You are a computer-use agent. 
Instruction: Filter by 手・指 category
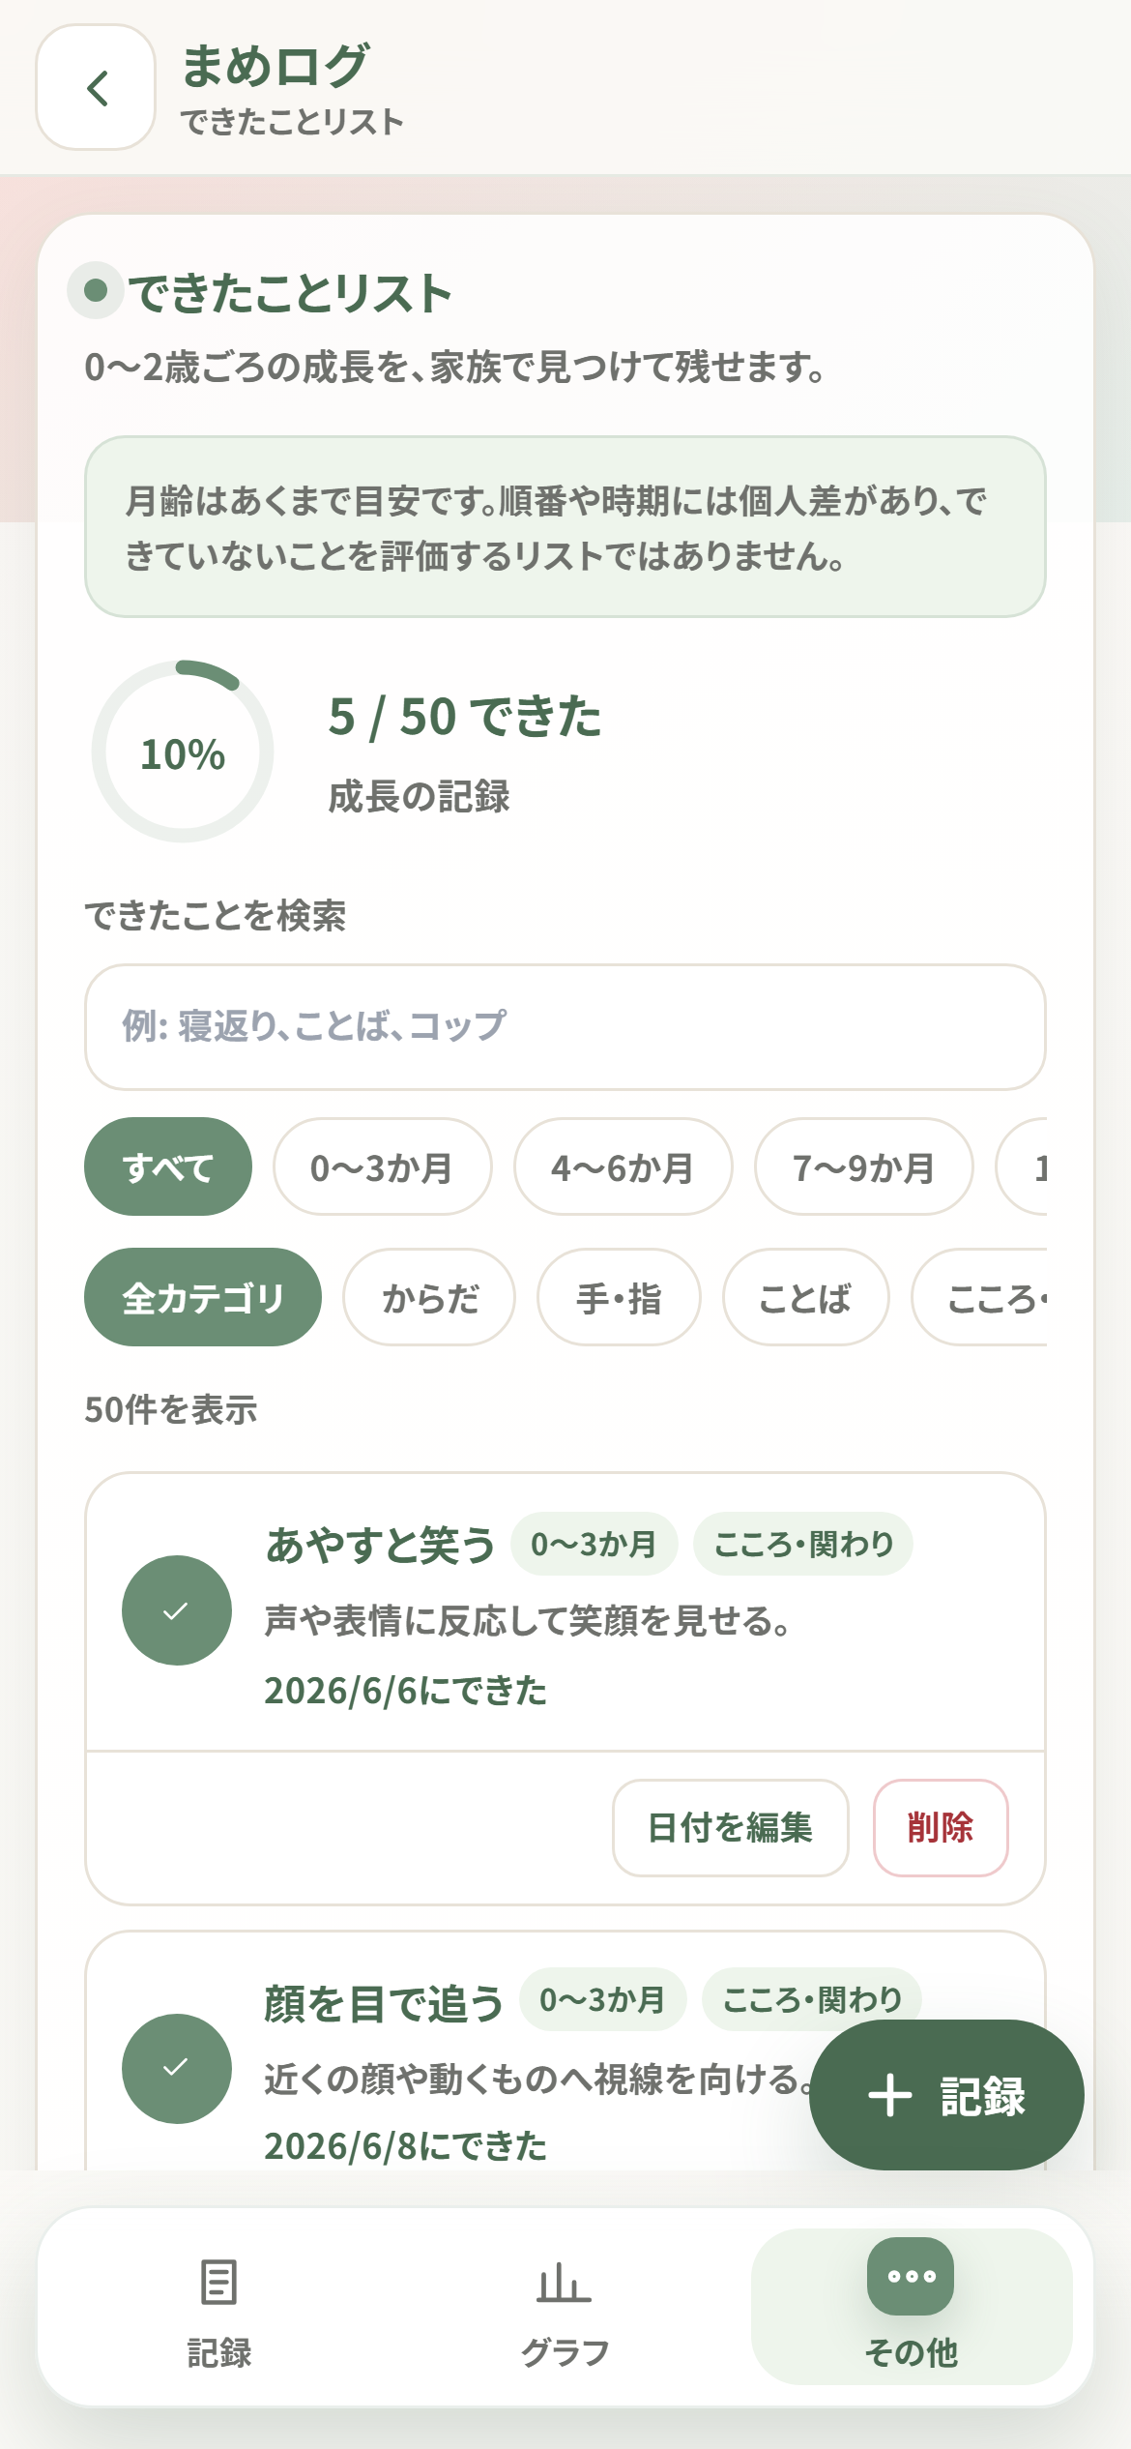click(619, 1297)
